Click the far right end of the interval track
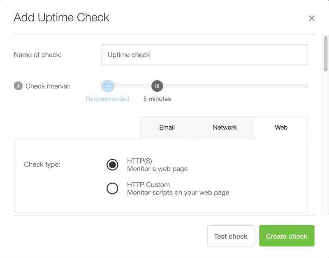This screenshot has height=258, width=329. tap(306, 86)
